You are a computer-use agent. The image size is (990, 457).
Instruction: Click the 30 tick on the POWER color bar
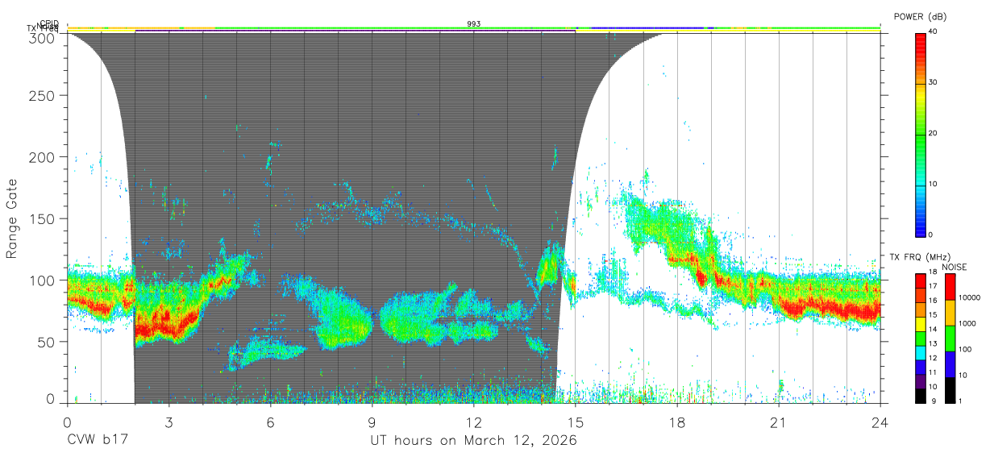click(934, 82)
